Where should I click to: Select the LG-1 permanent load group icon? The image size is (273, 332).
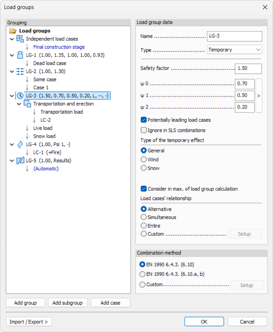pos(20,55)
